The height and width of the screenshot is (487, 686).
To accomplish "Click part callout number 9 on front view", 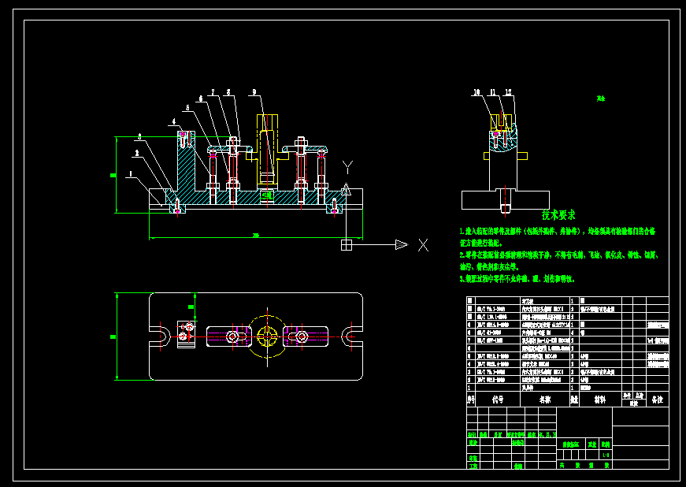I will point(254,92).
